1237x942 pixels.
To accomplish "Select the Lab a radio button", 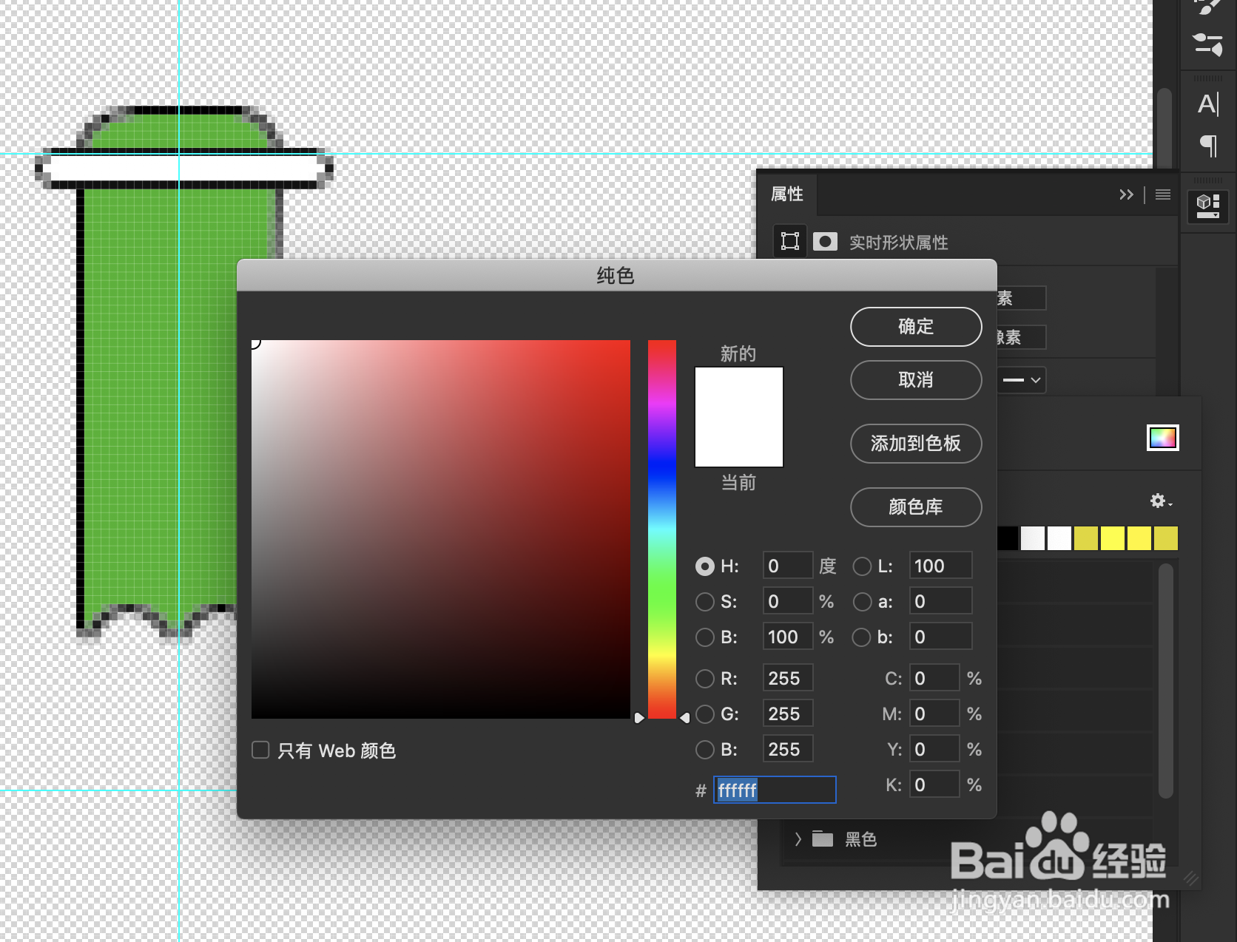I will click(x=862, y=602).
